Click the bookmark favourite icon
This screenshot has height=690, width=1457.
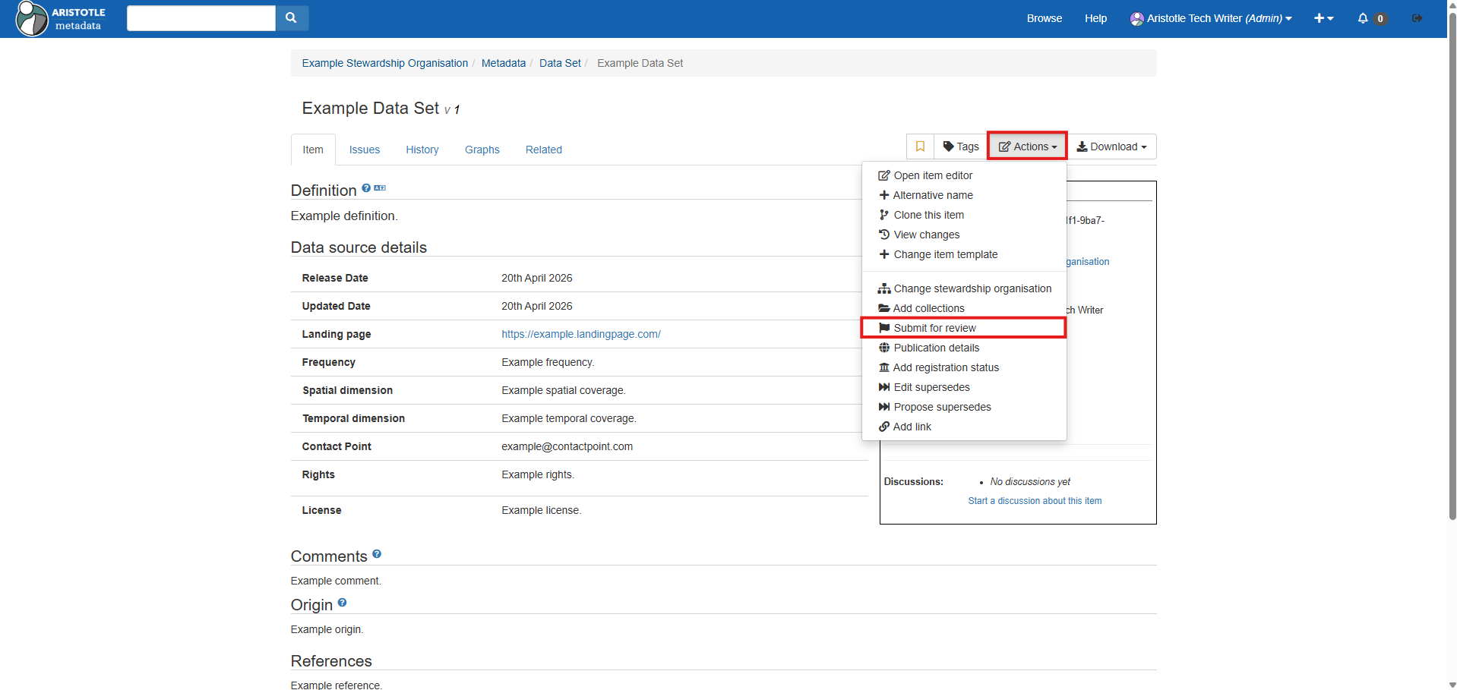(x=920, y=147)
